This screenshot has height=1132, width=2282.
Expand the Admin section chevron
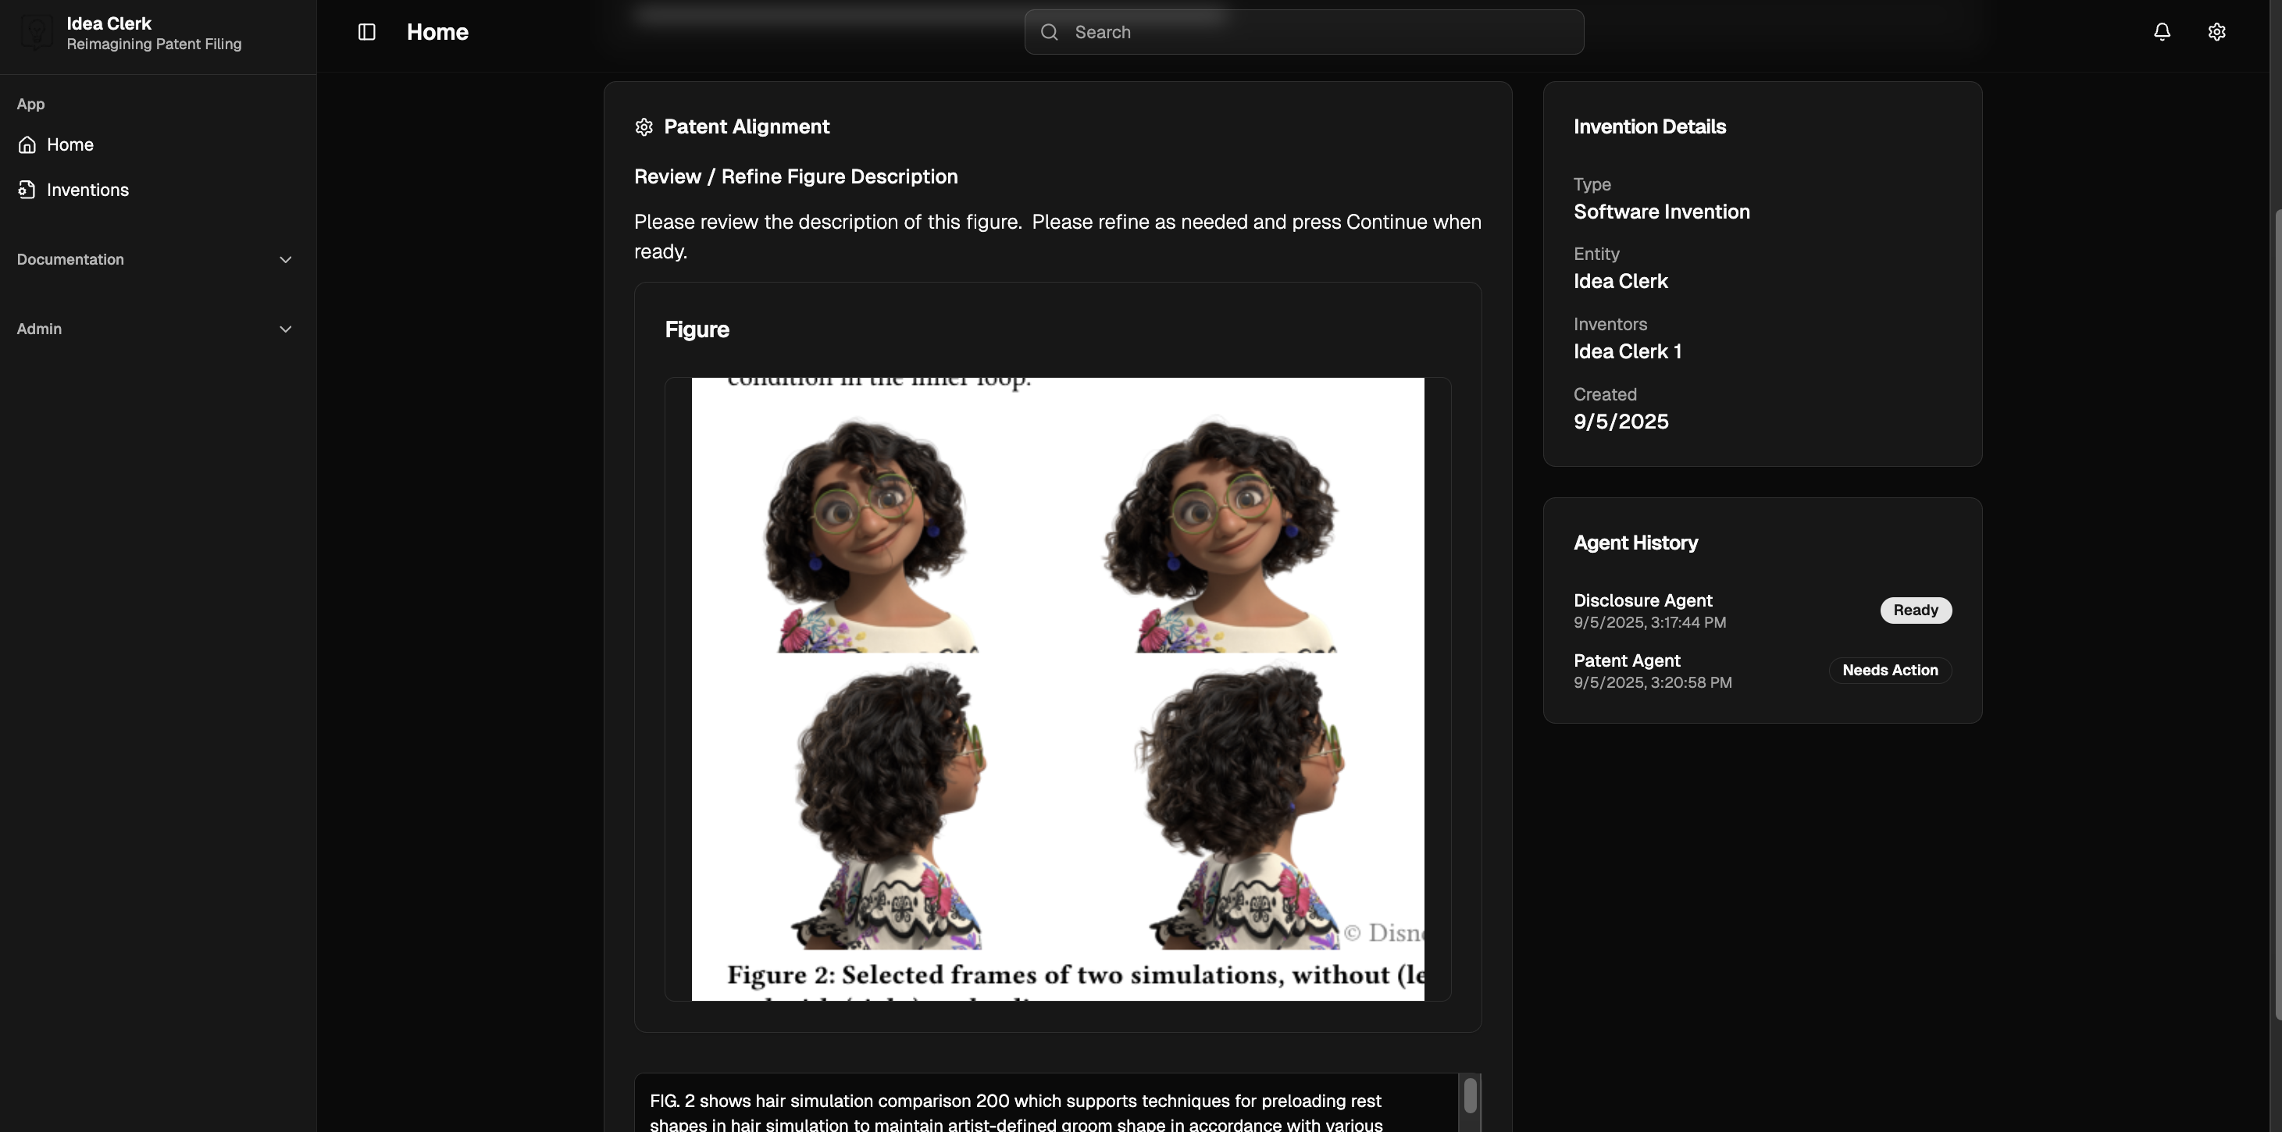[285, 329]
